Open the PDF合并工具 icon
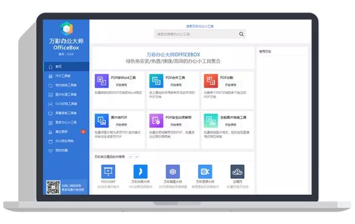Viewport: 355px width, 224px height. click(x=156, y=81)
